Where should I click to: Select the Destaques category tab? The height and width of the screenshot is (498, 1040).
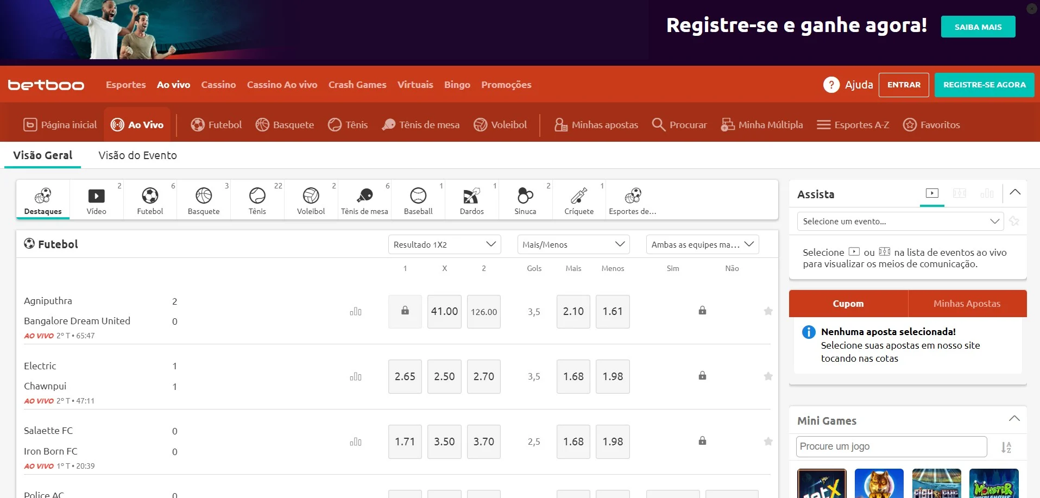[43, 200]
